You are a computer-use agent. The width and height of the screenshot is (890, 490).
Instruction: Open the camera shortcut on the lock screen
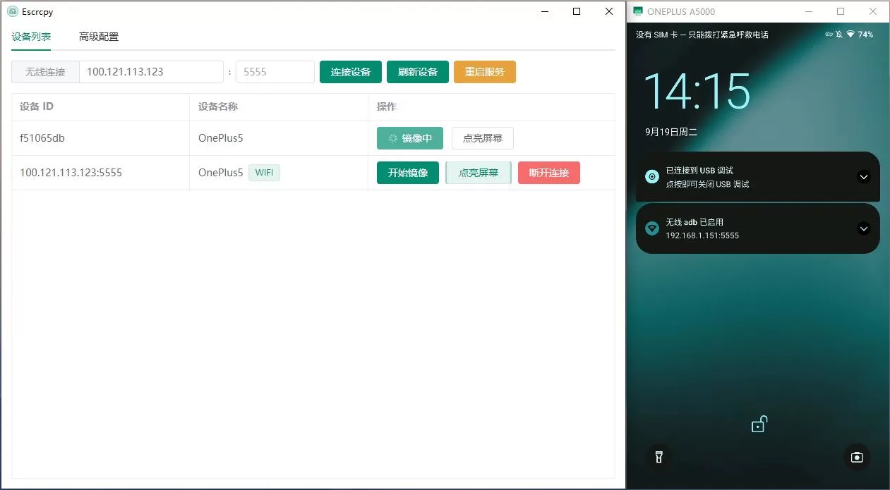[857, 457]
